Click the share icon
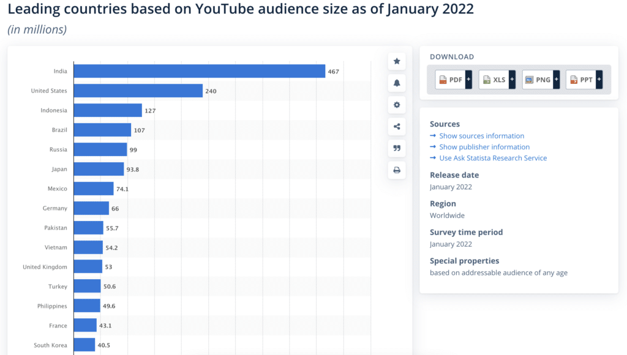This screenshot has height=355, width=627. [397, 127]
